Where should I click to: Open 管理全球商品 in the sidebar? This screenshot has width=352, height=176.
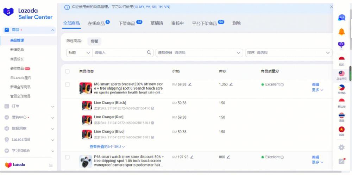click(x=20, y=96)
